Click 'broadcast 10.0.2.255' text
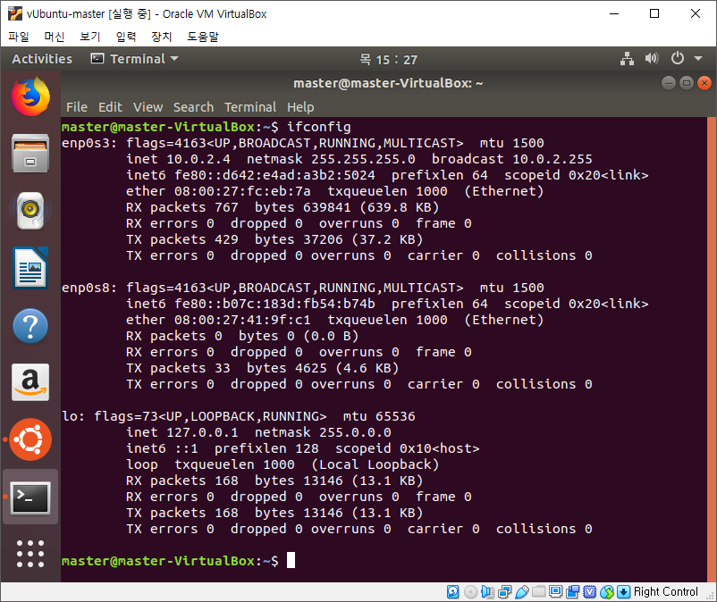The width and height of the screenshot is (717, 602). click(x=511, y=159)
